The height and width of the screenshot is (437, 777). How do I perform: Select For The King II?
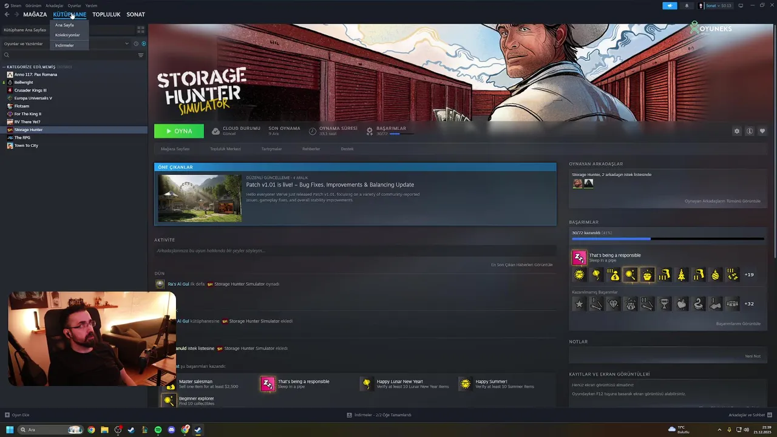point(28,114)
